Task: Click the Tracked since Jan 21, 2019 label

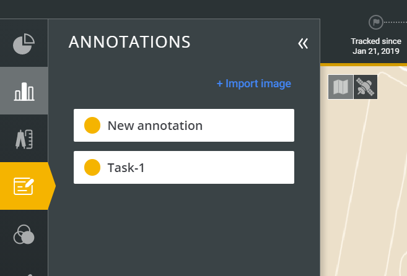Action: pyautogui.click(x=376, y=46)
